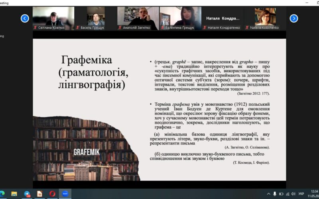
Task: Open the УКР input language switcher
Action: [301, 194]
